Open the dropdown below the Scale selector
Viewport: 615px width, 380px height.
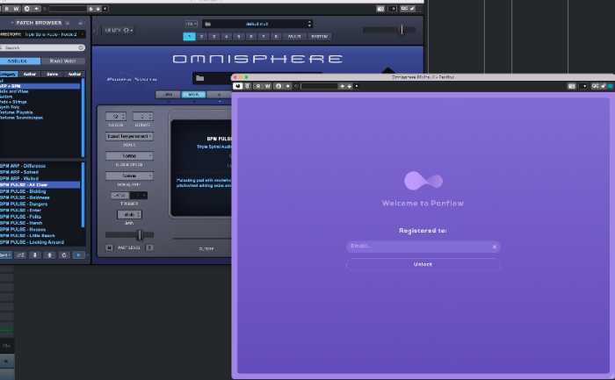tap(129, 156)
